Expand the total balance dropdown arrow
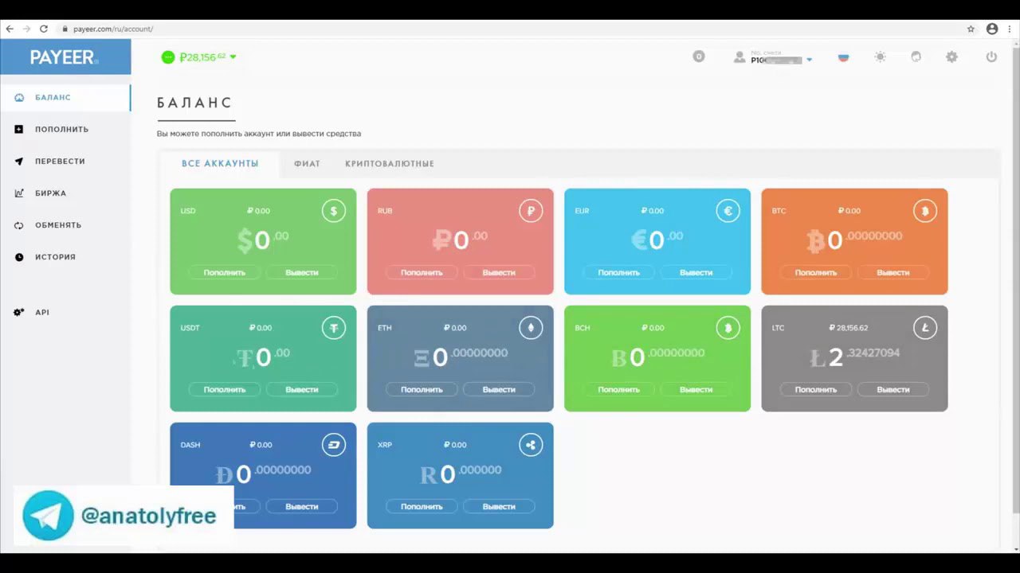1020x573 pixels. pos(233,57)
